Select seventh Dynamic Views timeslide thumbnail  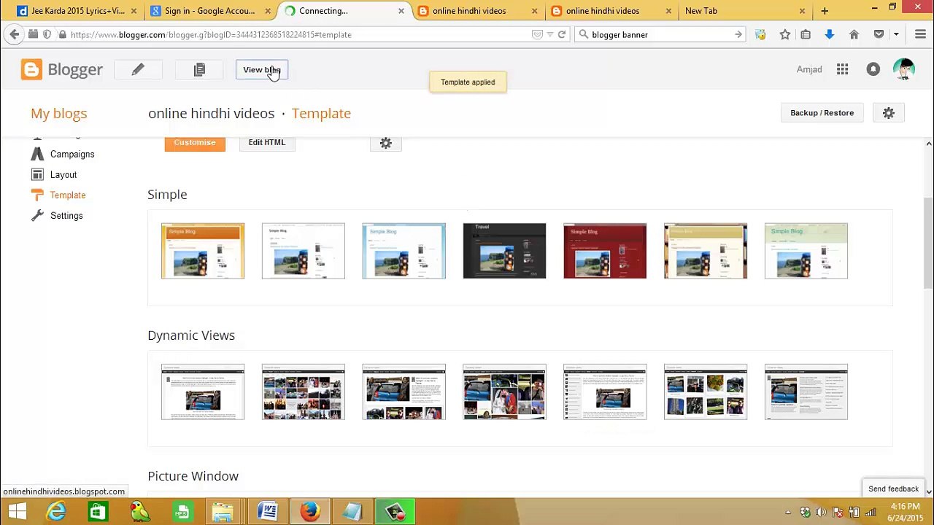[x=806, y=392]
